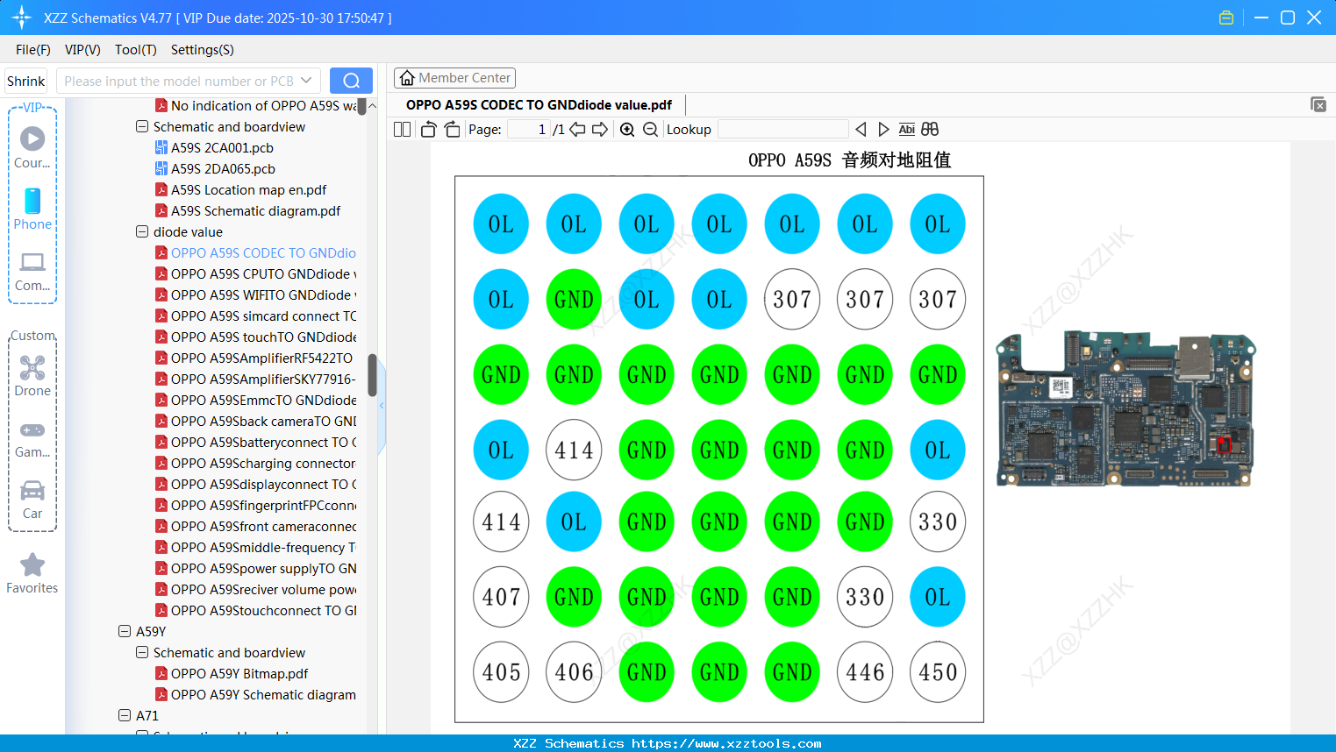
Task: Collapse the A59Y tree node
Action: [x=125, y=632]
